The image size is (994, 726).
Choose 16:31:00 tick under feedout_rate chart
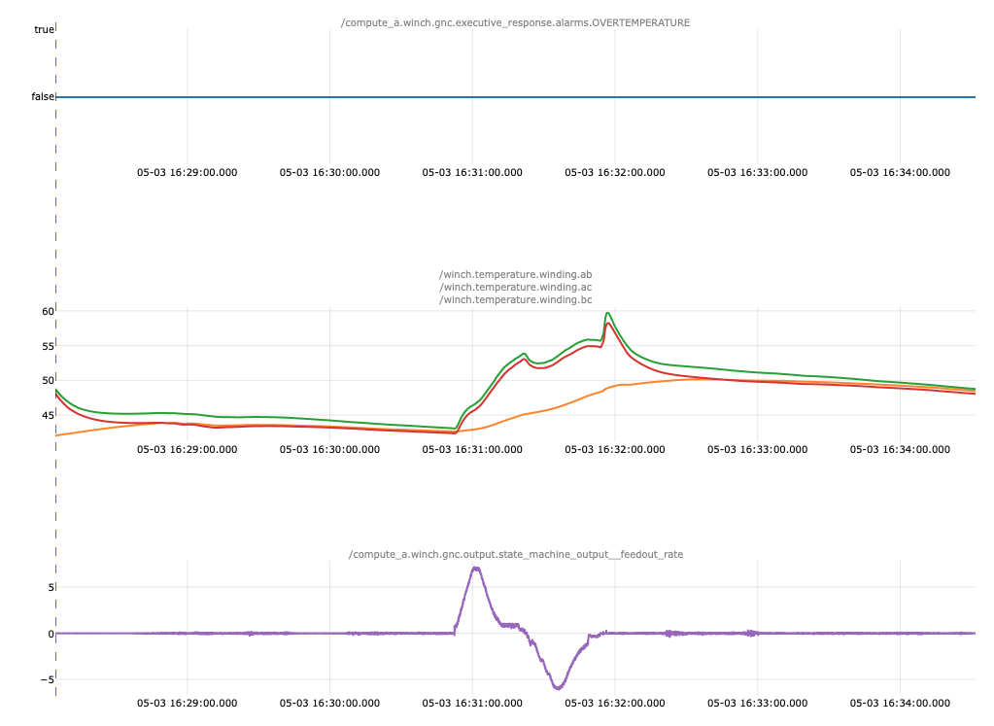pos(472,704)
